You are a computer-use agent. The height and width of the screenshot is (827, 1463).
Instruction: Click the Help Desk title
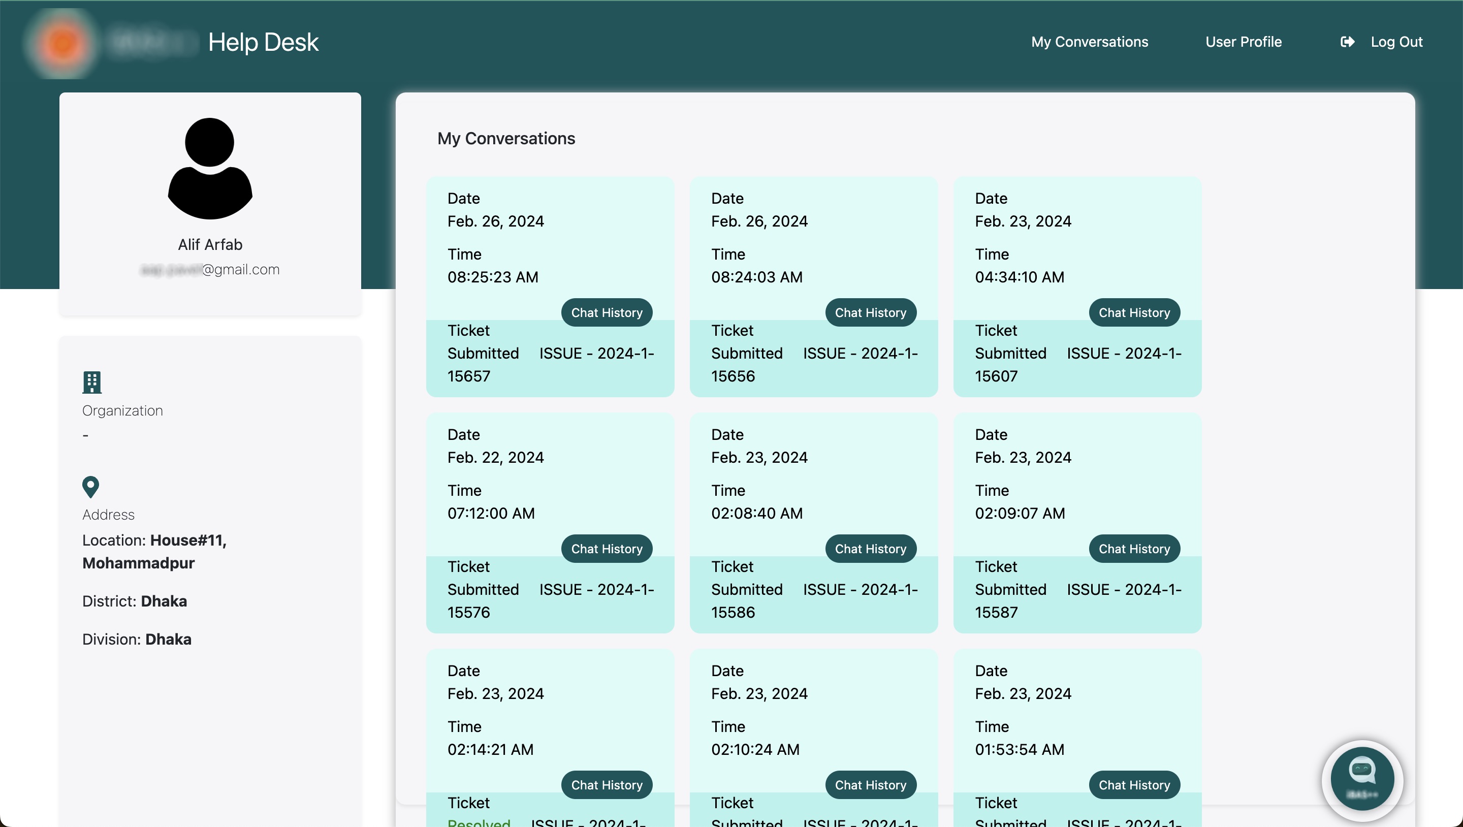[x=263, y=42]
